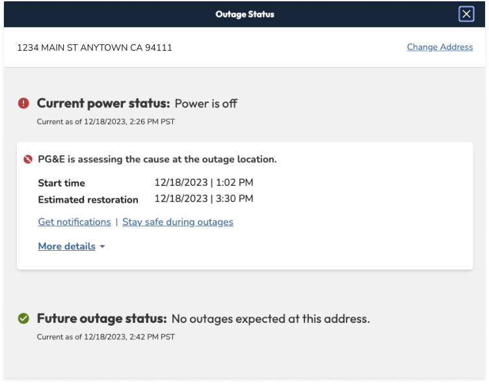The image size is (489, 384).
Task: Click the 'Power is off' status text
Action: tap(206, 103)
